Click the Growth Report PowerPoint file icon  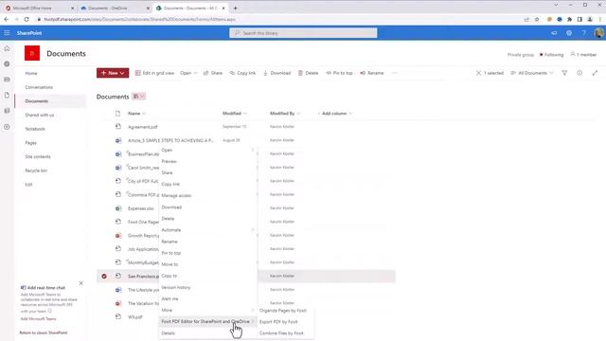(118, 235)
